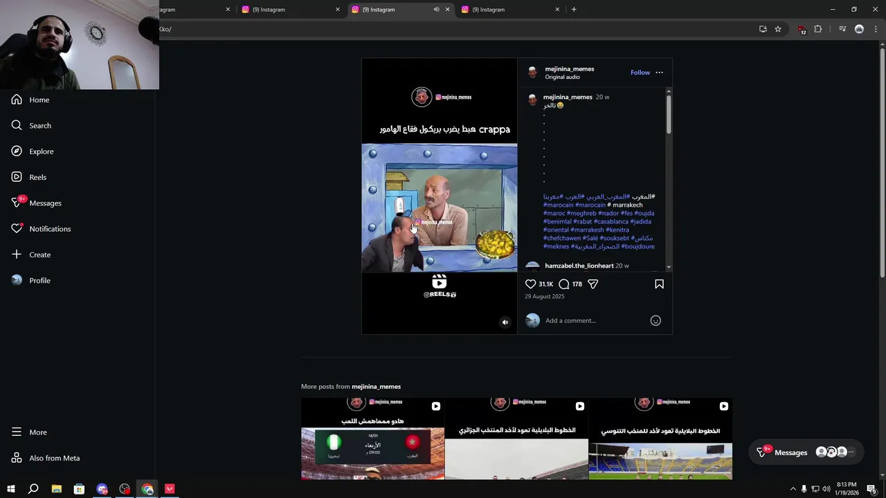The width and height of the screenshot is (886, 498).
Task: Open a new browser tab
Action: (x=574, y=10)
